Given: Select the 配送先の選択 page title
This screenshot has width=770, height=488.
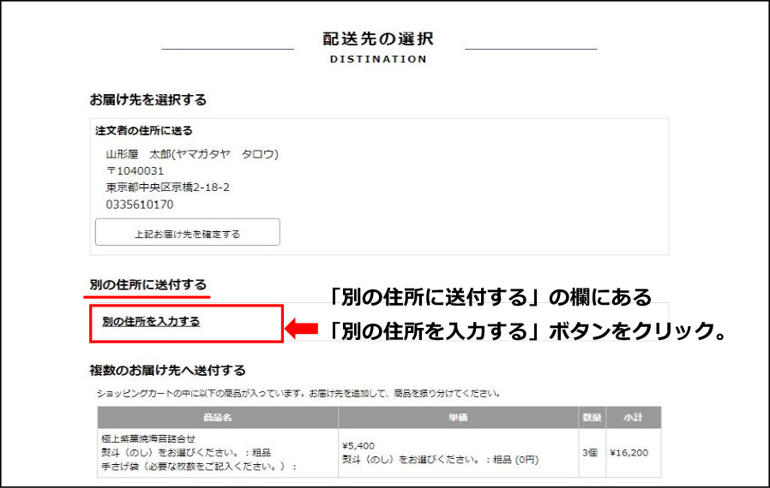Looking at the screenshot, I should 378,39.
